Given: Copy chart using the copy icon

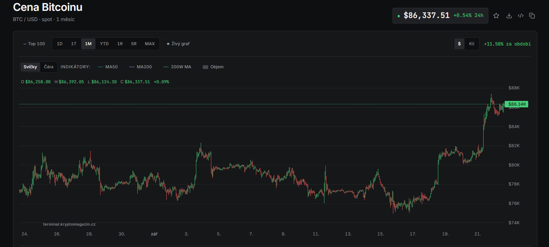Looking at the screenshot, I should 532,16.
